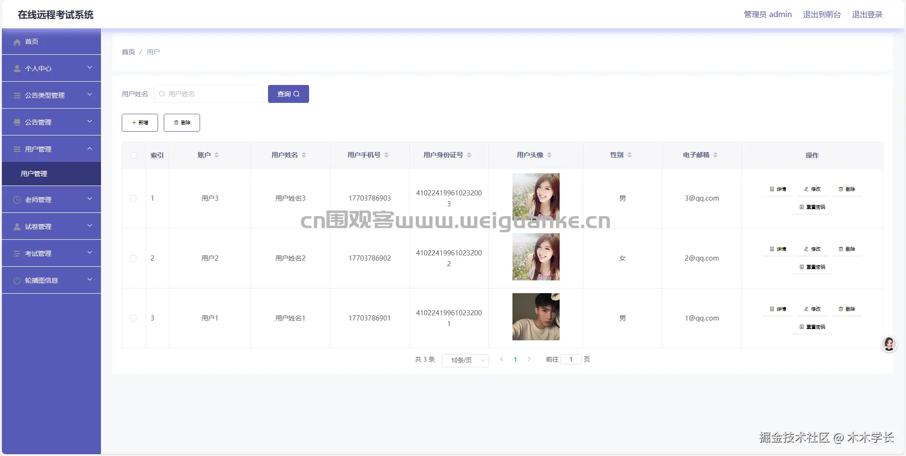Click 退出登录 in the top bar

point(867,14)
